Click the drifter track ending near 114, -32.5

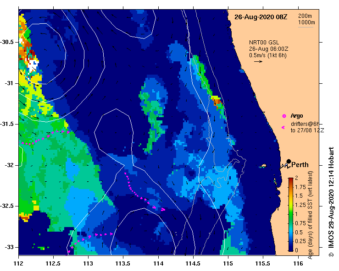144,190
